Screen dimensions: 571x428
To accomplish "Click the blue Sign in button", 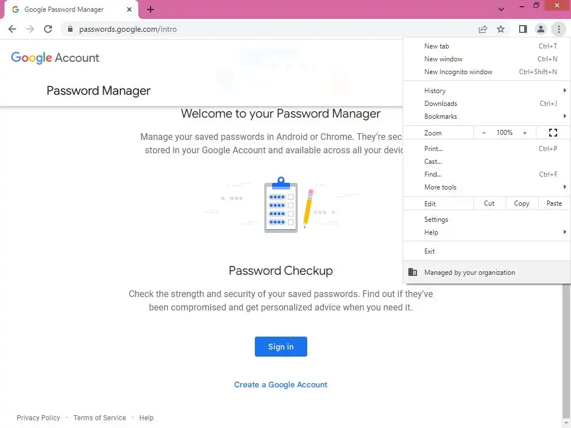I will (x=280, y=347).
